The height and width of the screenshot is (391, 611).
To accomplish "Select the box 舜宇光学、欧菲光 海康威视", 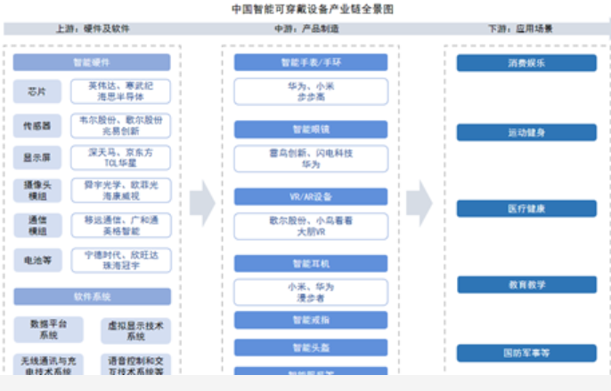I will (121, 190).
